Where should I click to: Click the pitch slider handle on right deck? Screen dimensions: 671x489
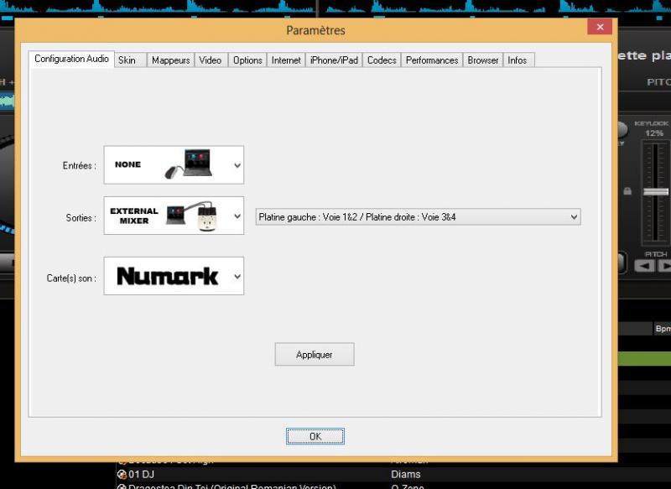click(x=655, y=192)
